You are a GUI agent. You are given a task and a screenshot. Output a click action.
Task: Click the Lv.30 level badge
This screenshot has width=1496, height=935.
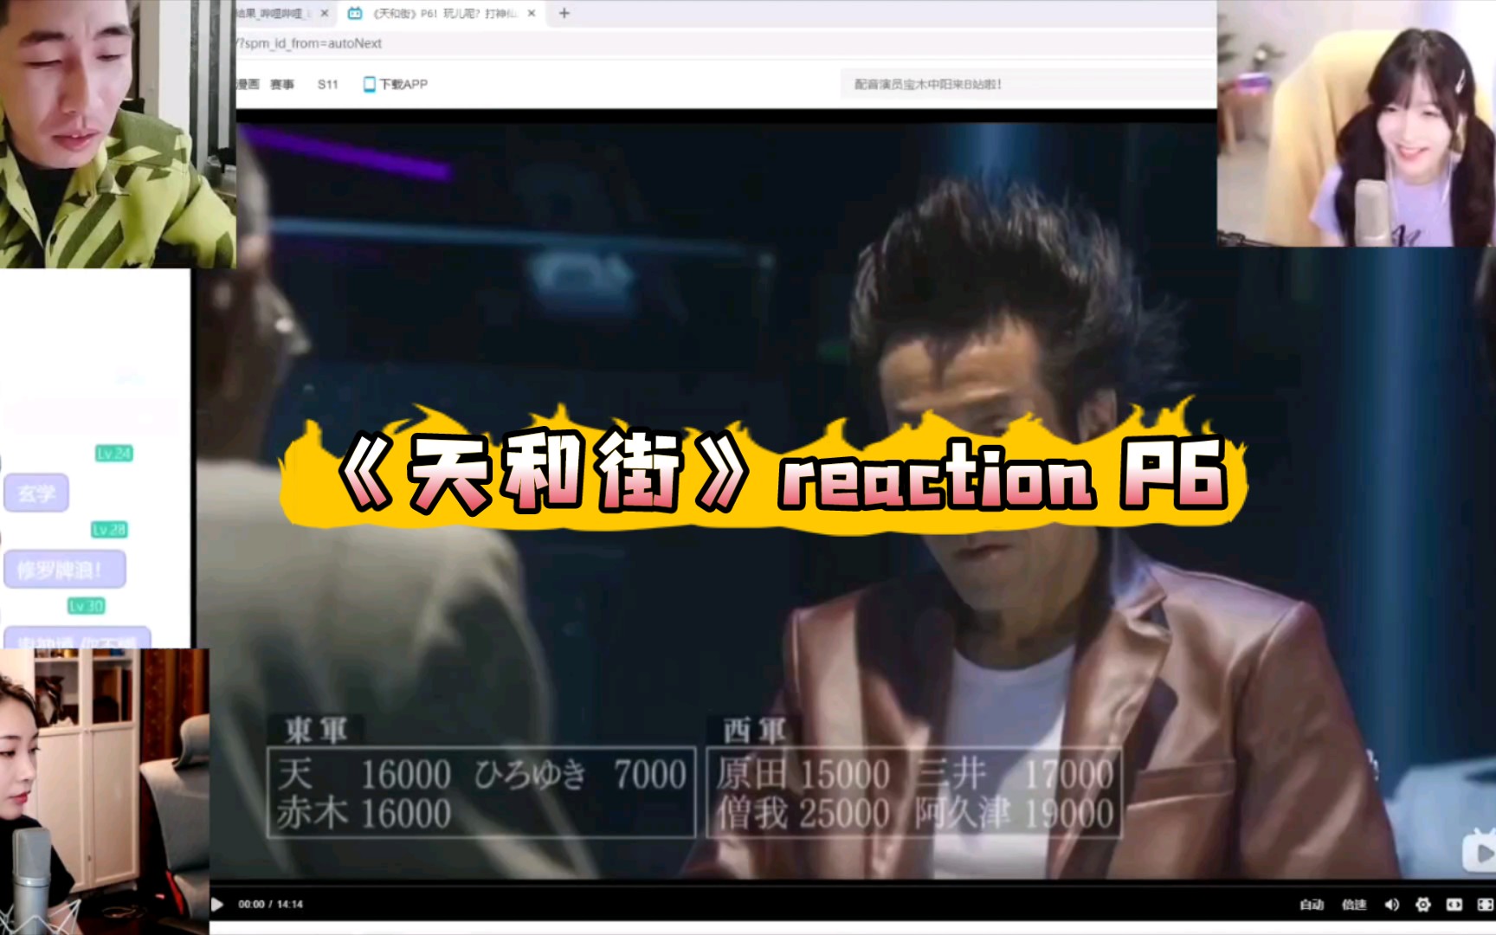pyautogui.click(x=87, y=606)
